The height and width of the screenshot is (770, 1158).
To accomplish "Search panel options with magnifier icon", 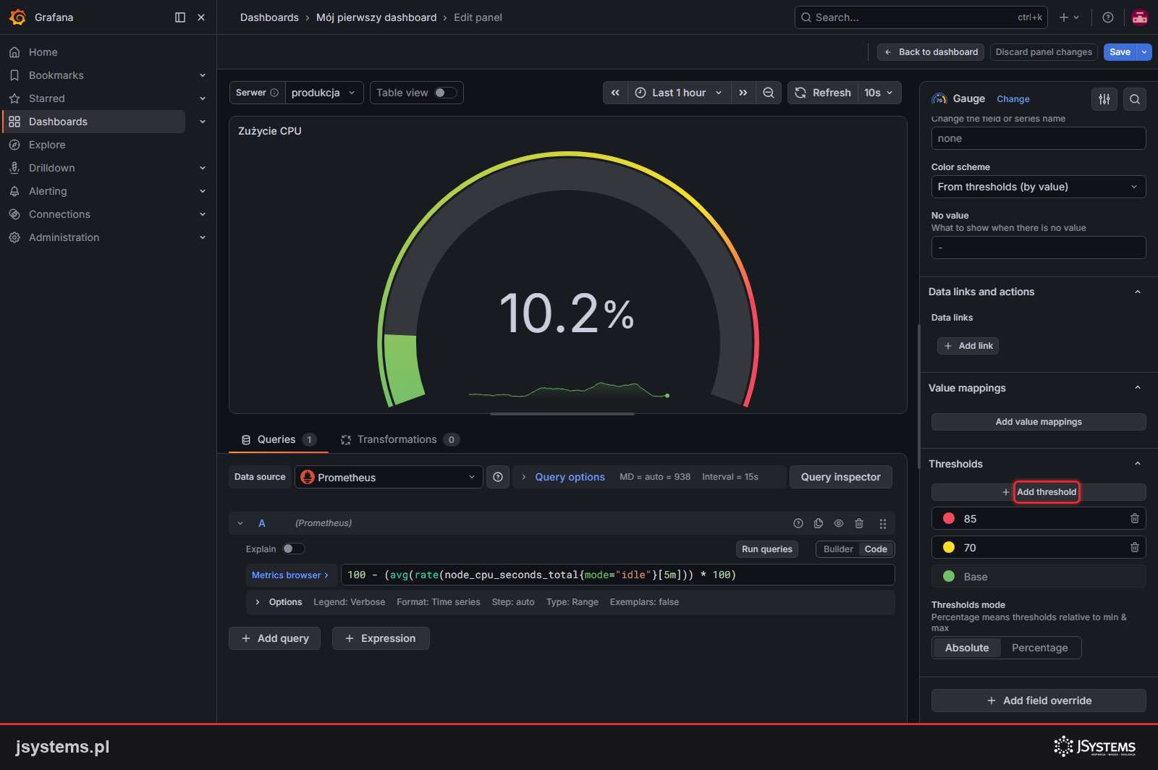I will tap(1135, 99).
